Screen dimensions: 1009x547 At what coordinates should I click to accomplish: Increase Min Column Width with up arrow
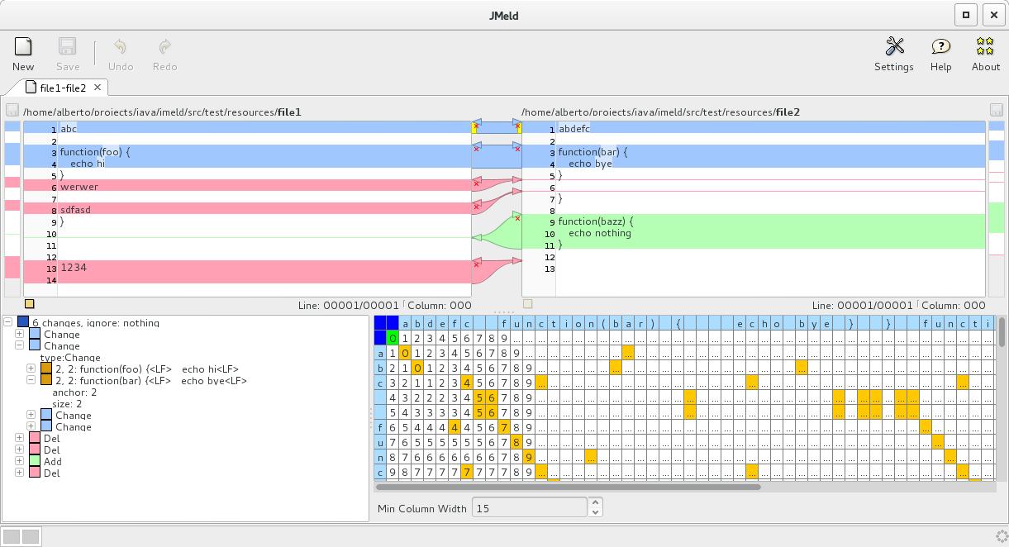tap(595, 503)
